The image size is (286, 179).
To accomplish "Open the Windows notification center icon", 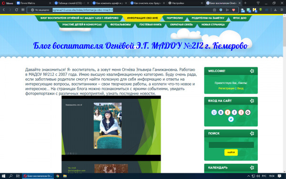I will (x=280, y=176).
